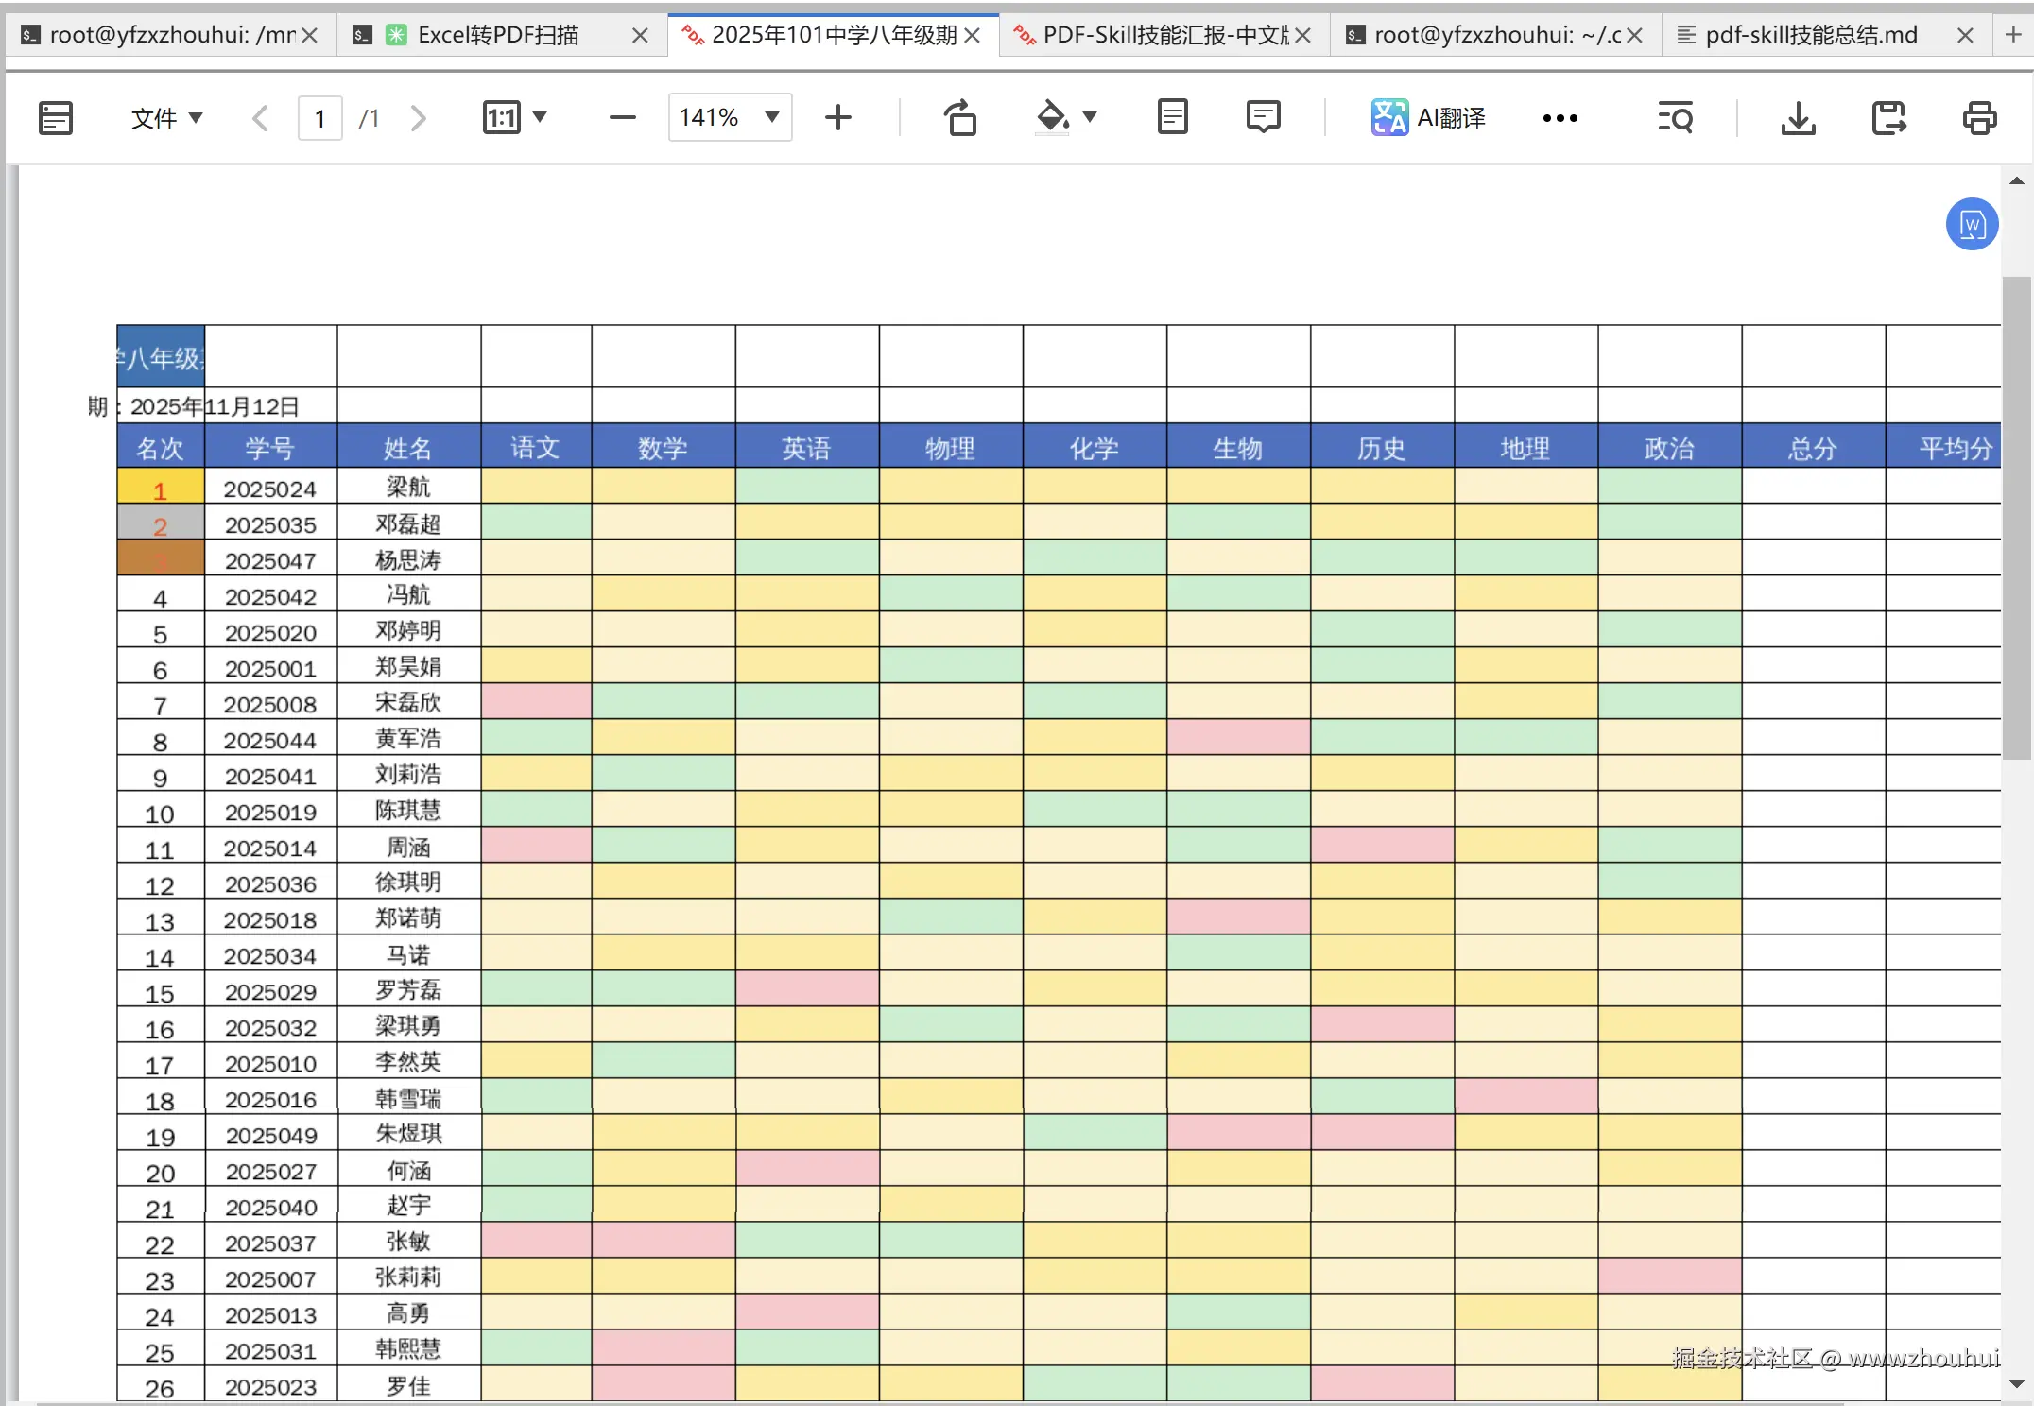Go to next page arrow
Image resolution: width=2034 pixels, height=1406 pixels.
(419, 118)
